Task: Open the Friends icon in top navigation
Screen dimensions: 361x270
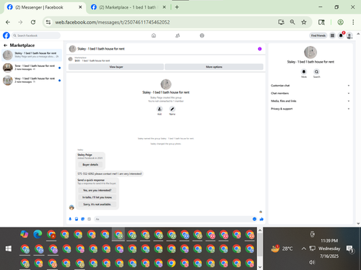Action: pos(178,35)
